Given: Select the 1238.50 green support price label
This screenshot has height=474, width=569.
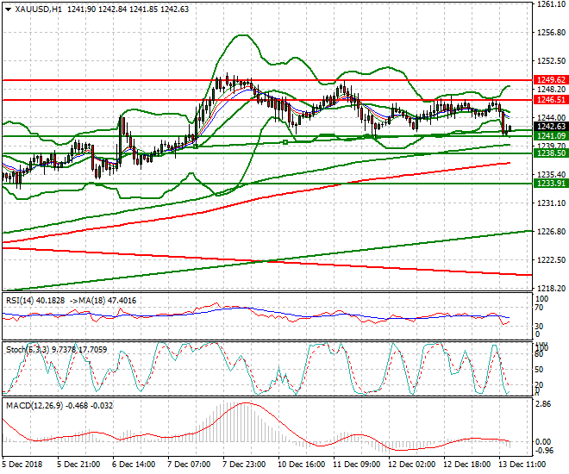Looking at the screenshot, I should point(551,153).
